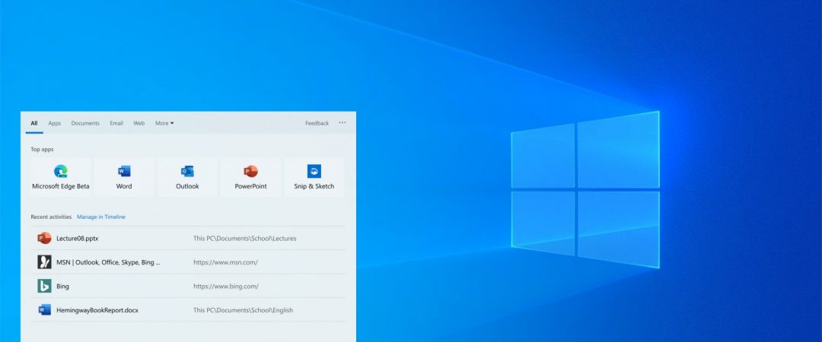
Task: Click MSN icon in recent activities
Action: (45, 262)
